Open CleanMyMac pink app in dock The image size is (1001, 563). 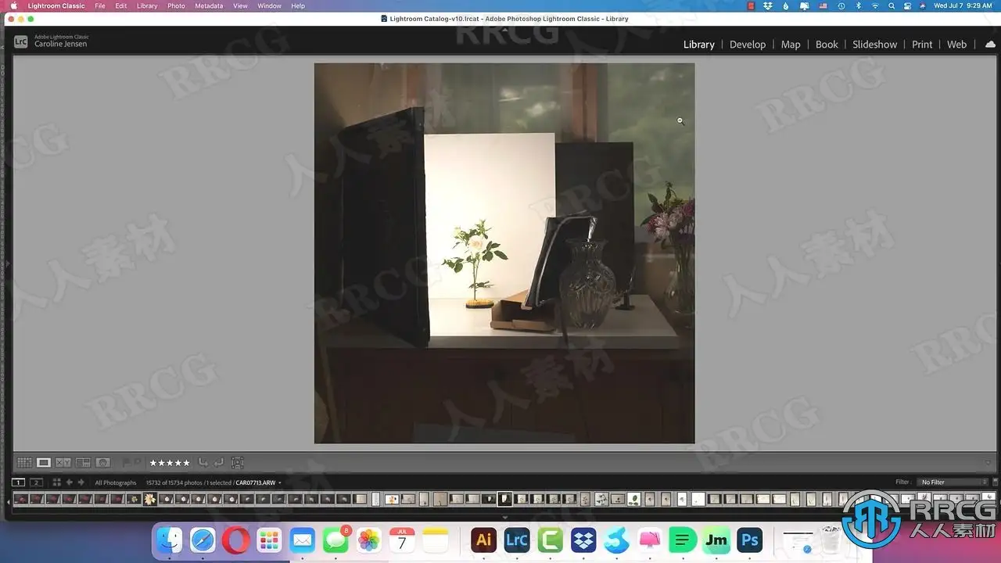(x=650, y=540)
